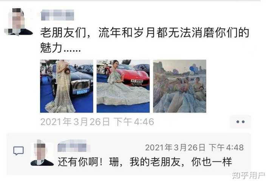The height and width of the screenshot is (185, 272).
Task: Open first photo with gold gown
Action: (x=66, y=86)
